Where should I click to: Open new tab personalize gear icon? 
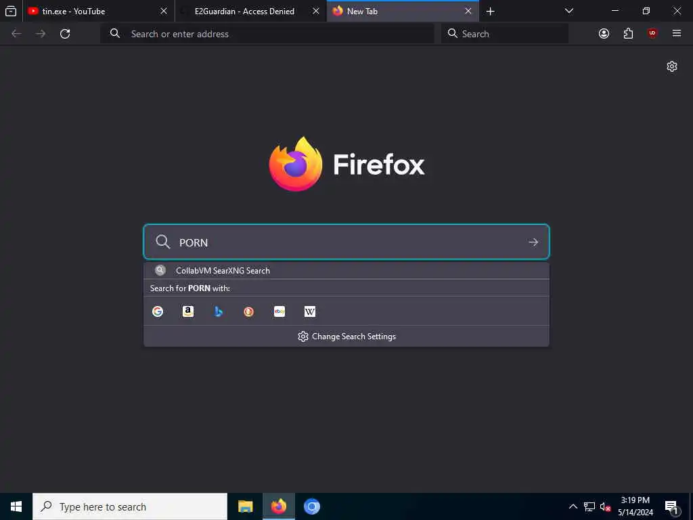coord(672,66)
